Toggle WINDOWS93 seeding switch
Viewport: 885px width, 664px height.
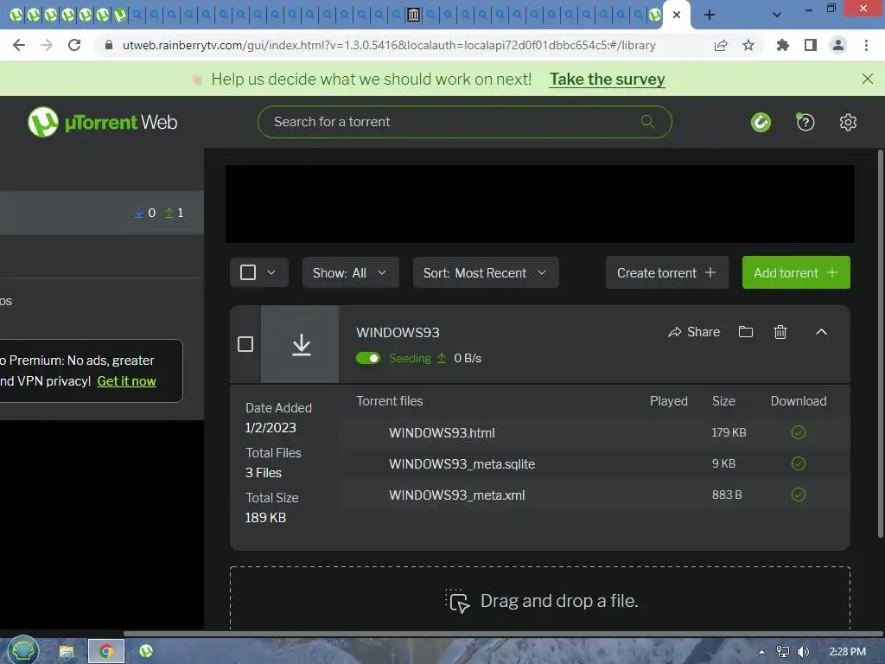(368, 358)
